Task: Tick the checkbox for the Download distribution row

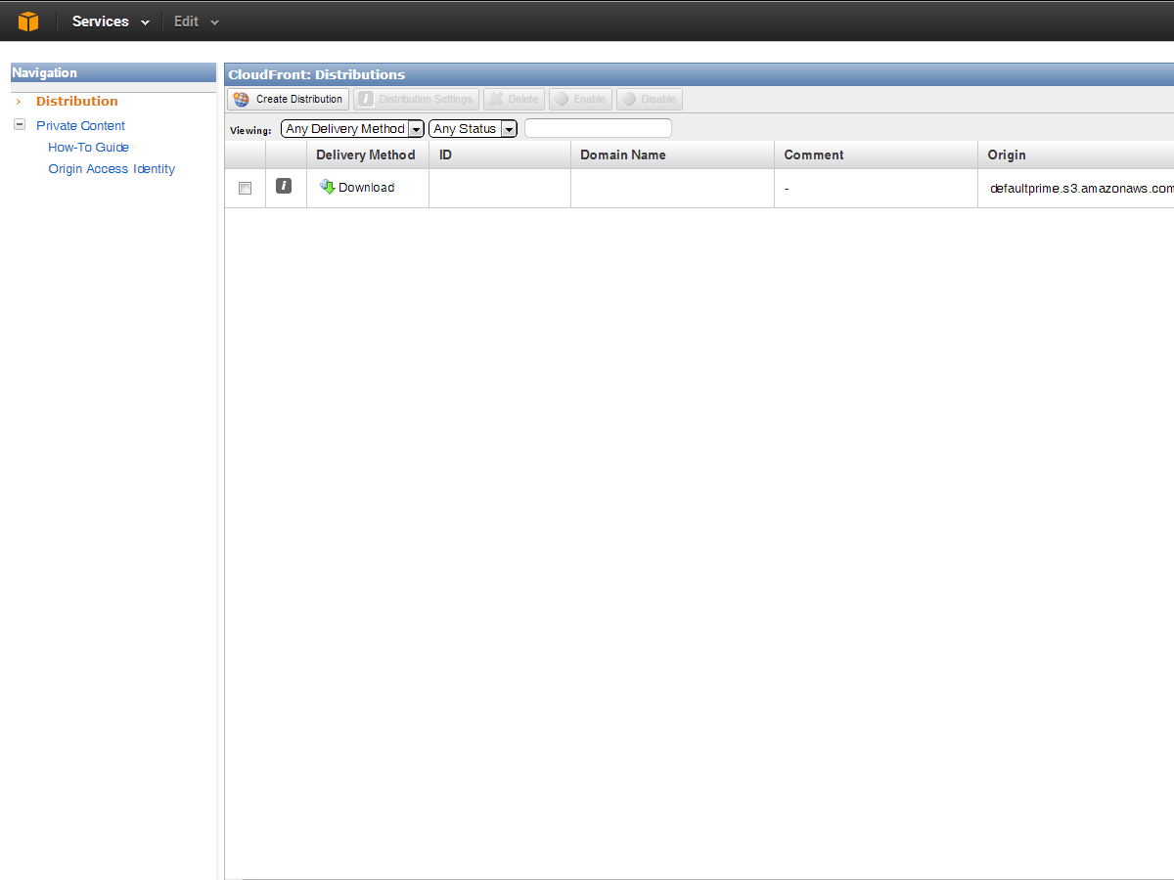Action: pyautogui.click(x=245, y=188)
